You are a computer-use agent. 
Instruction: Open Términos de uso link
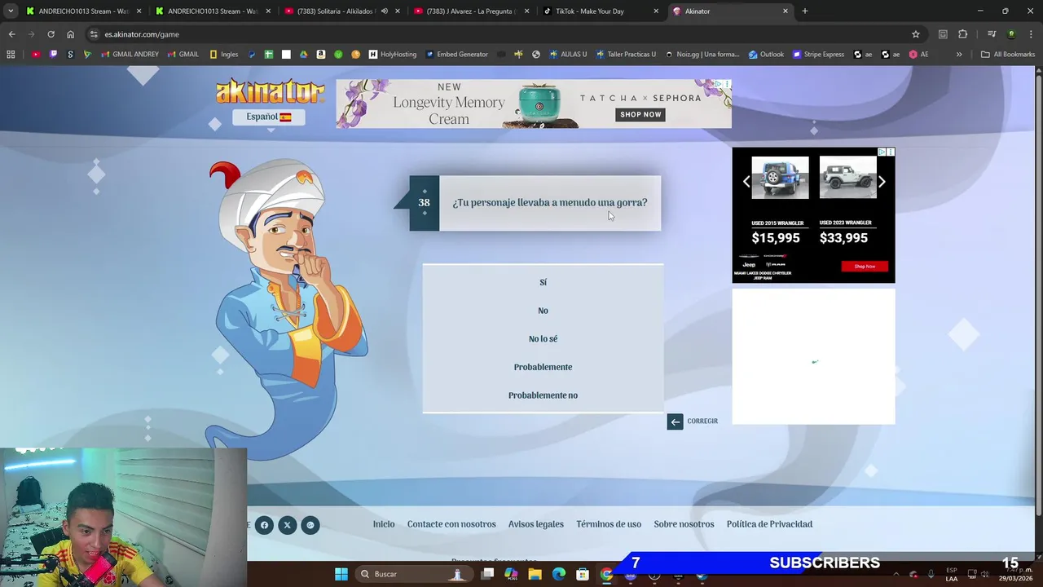609,524
